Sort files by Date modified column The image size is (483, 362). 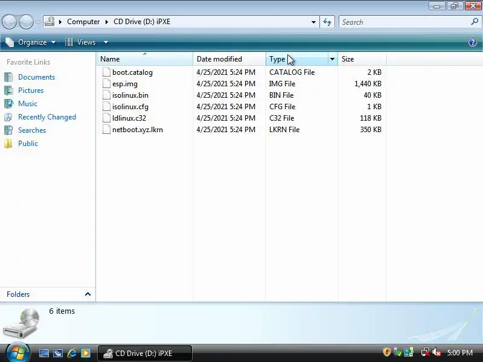point(229,59)
